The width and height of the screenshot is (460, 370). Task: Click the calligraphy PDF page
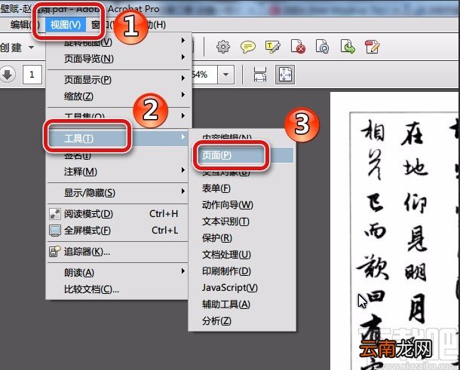[394, 231]
